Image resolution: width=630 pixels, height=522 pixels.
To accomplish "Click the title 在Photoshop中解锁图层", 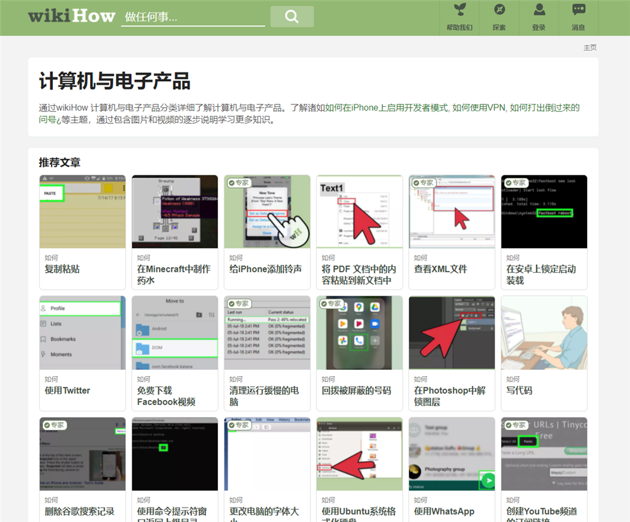I will tap(450, 396).
